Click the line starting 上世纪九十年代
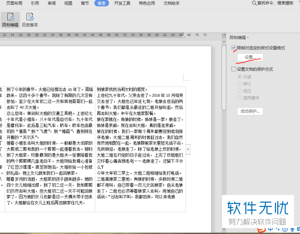 pos(140,95)
